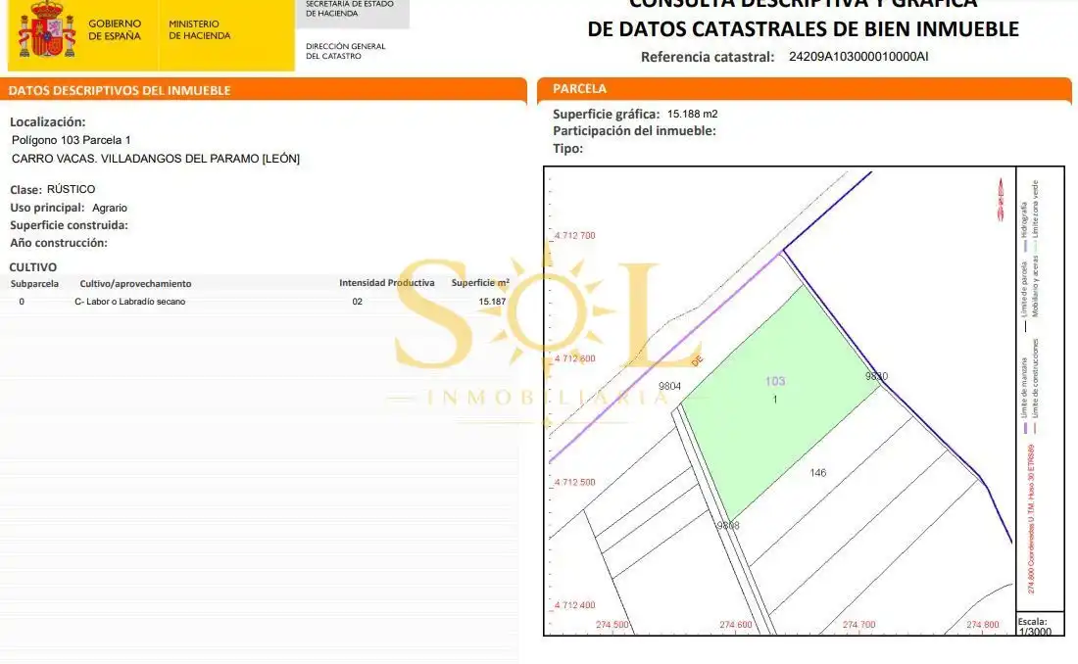1078x664 pixels.
Task: Click the 'Superficie construida:' label
Action: pos(69,225)
